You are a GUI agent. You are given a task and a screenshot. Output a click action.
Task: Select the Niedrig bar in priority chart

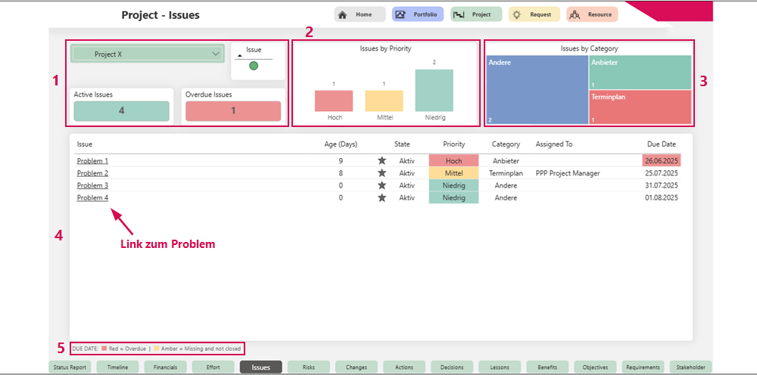click(434, 90)
